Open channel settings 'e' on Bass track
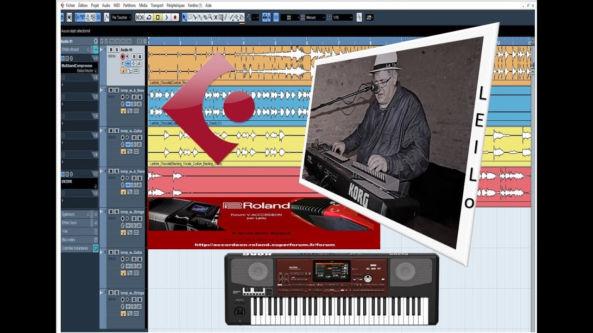This screenshot has width=593, height=333. pyautogui.click(x=123, y=104)
